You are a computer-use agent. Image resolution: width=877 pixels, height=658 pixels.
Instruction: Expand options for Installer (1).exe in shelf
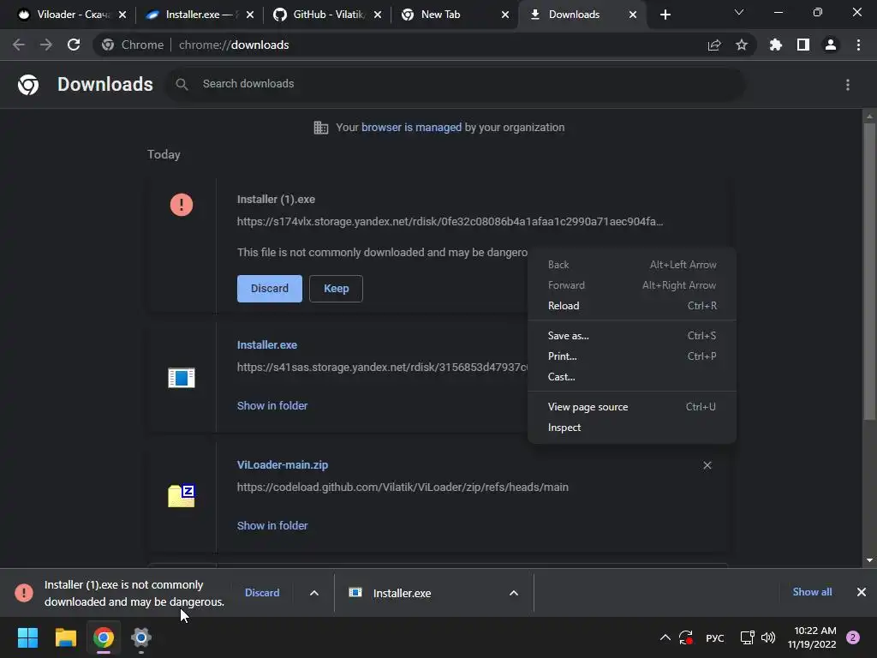tap(314, 593)
